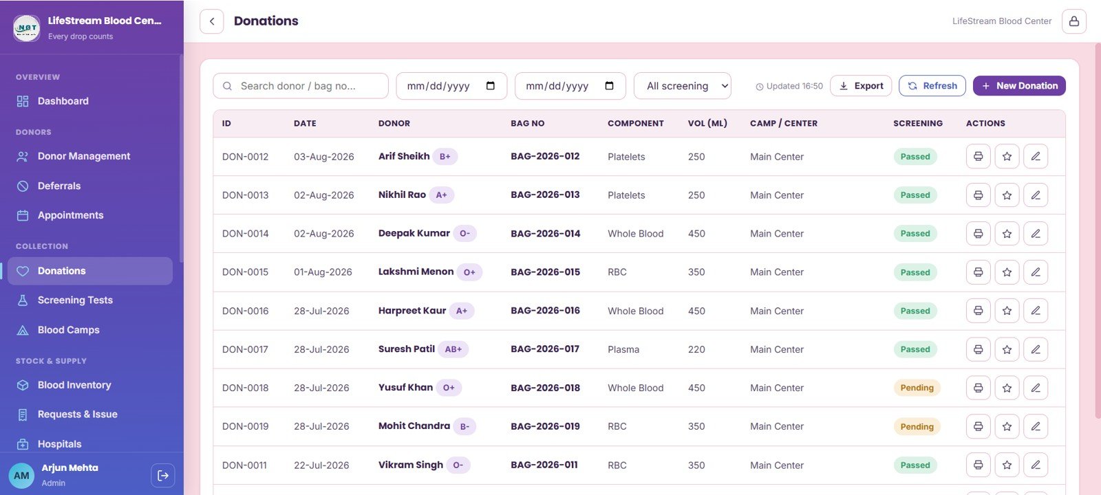The height and width of the screenshot is (495, 1101).
Task: Star the Deepak Kumar donation
Action: point(1007,234)
